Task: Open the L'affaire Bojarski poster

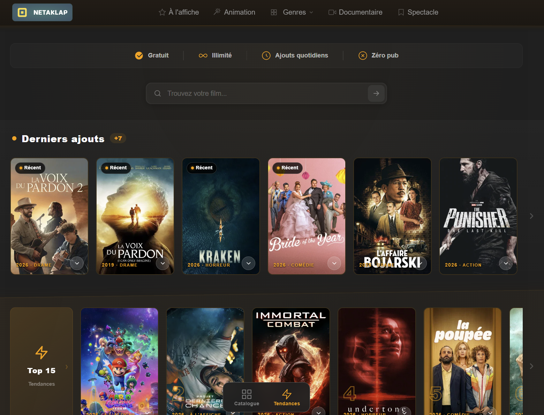Action: click(x=393, y=216)
